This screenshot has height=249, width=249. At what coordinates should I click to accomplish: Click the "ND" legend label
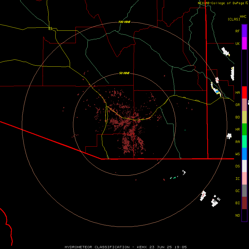237,216
